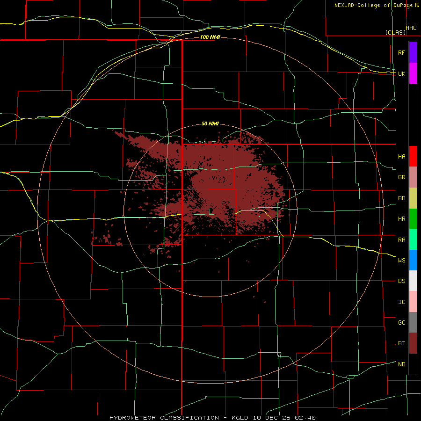Pick the brown BI legend swatch
Image resolution: width=421 pixels, height=421 pixels.
tap(413, 343)
